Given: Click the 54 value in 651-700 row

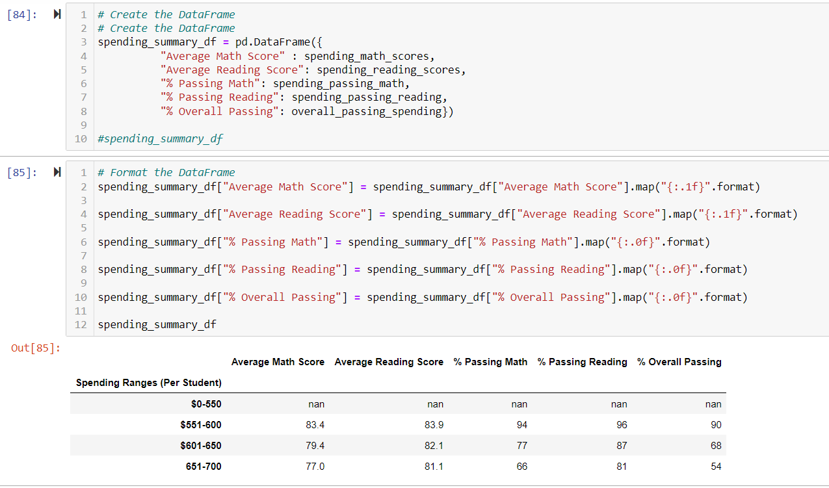Looking at the screenshot, I should tap(716, 467).
